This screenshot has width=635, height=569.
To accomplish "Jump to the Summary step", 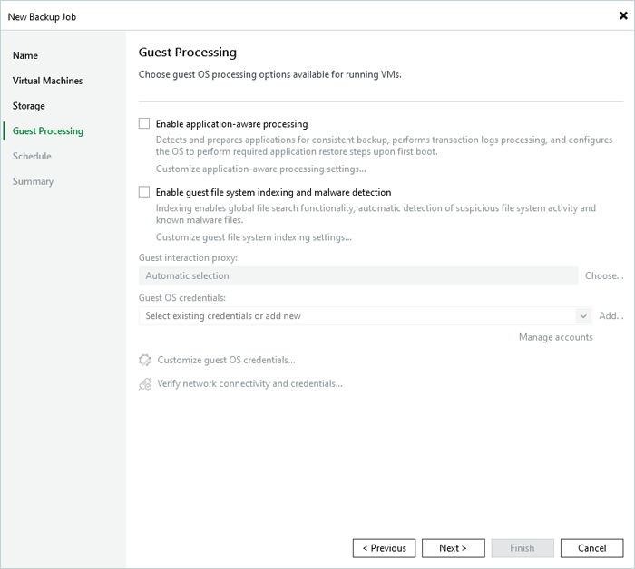I will coord(33,181).
